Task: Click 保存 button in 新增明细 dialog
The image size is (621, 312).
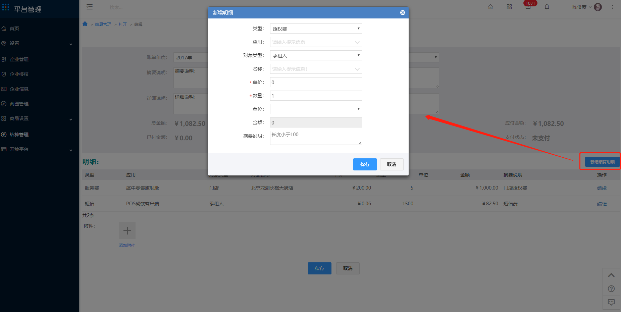Action: click(365, 164)
